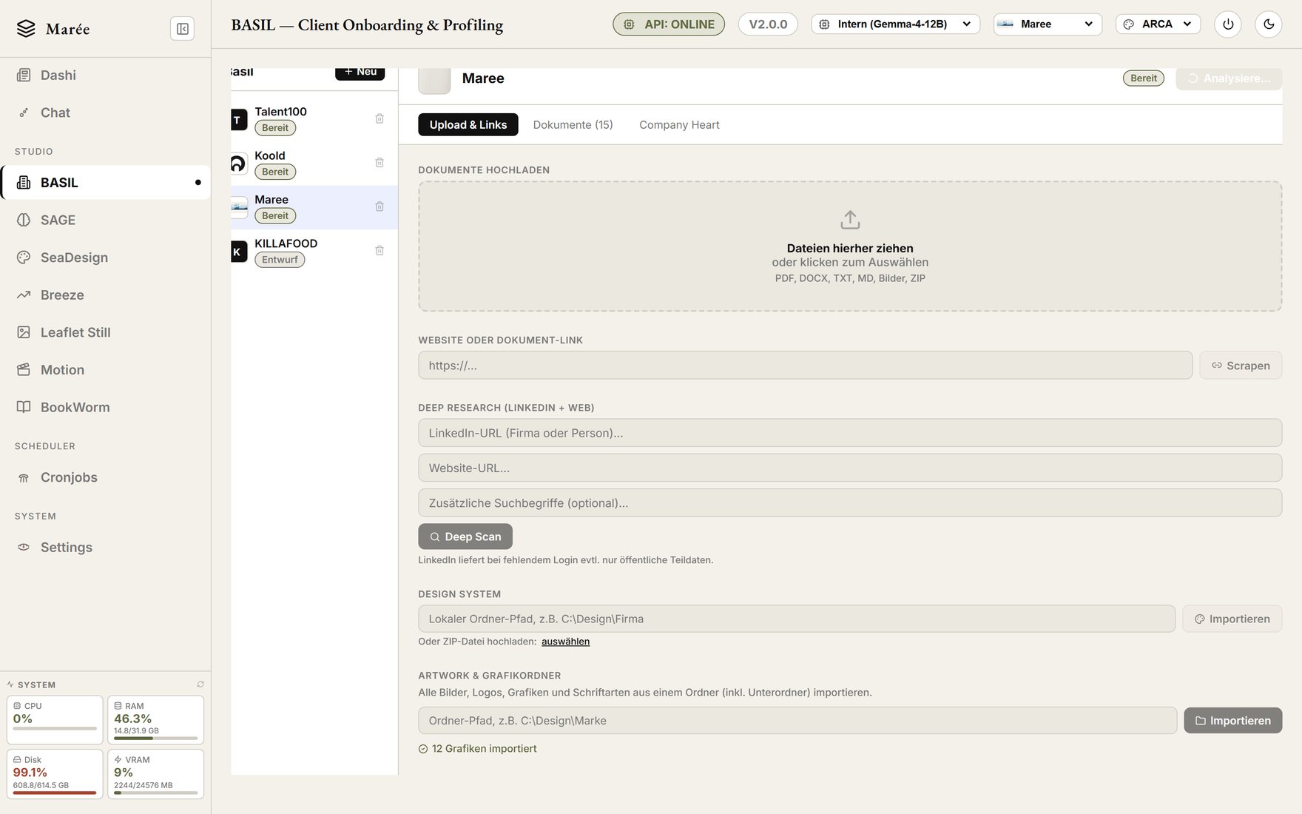Open Chat in the sidebar
Viewport: 1302px width, 814px height.
click(x=106, y=112)
